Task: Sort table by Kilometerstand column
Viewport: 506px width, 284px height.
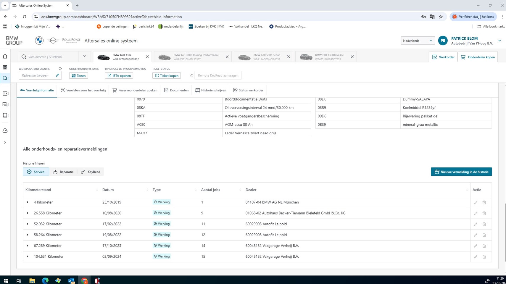Action: point(38,190)
